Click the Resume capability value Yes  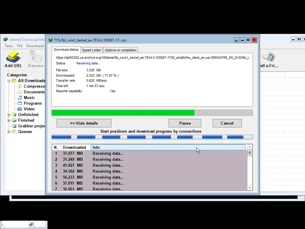point(112,91)
